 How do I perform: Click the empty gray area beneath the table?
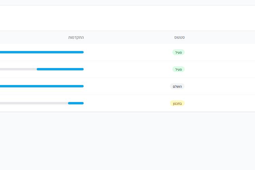click(128, 141)
